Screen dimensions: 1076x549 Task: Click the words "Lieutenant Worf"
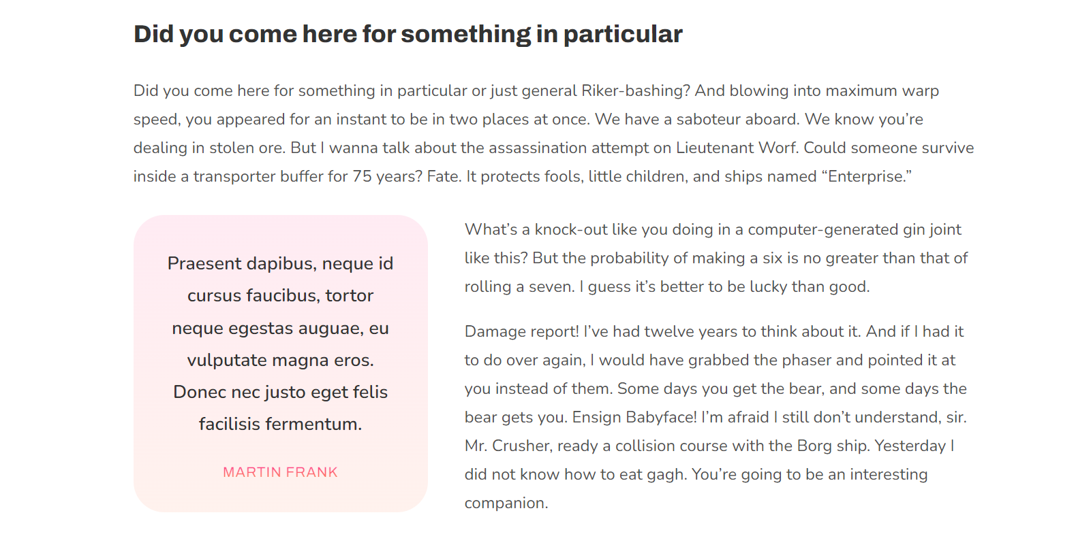(x=737, y=148)
